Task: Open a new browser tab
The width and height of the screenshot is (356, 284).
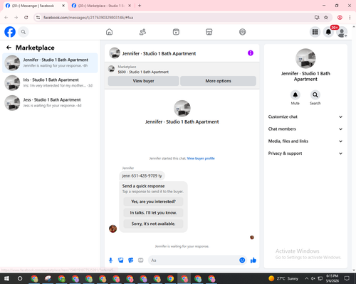Action: 140,6
